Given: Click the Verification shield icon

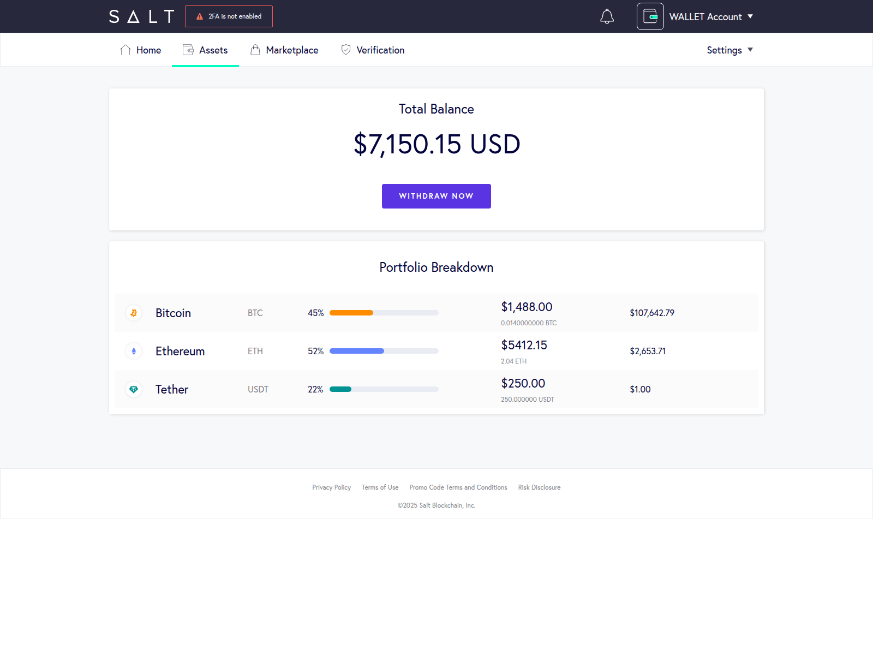Looking at the screenshot, I should 346,50.
